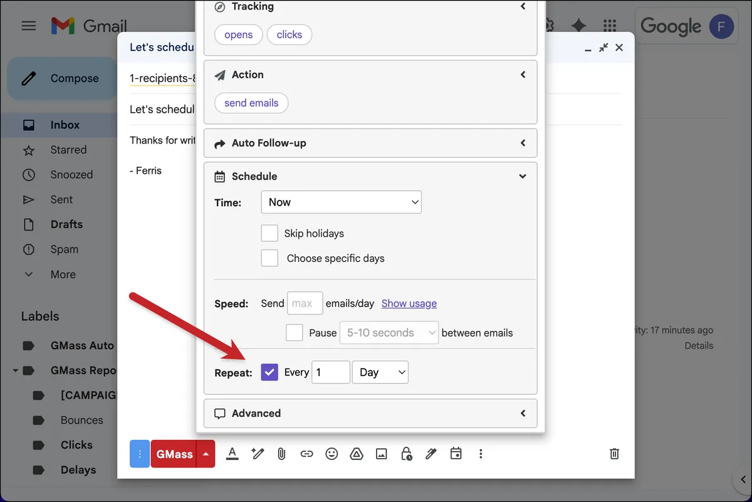Open GMass Auto label
The height and width of the screenshot is (502, 752).
(x=82, y=345)
